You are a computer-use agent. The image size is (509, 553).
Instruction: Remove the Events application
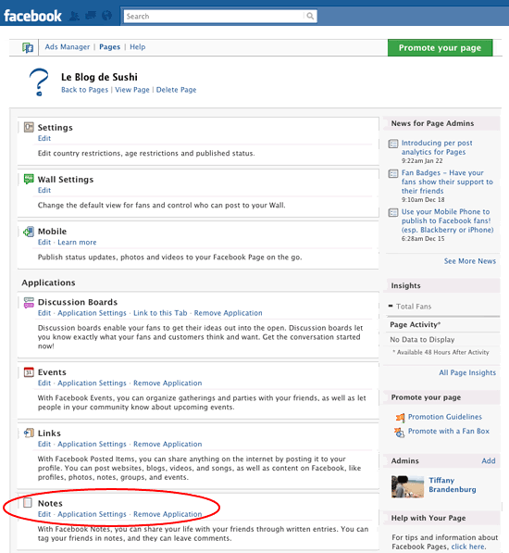(168, 383)
